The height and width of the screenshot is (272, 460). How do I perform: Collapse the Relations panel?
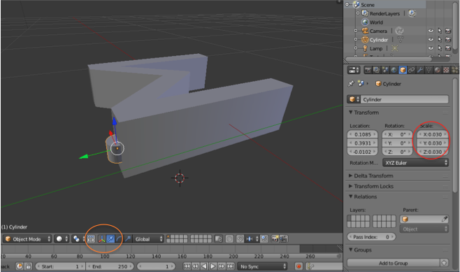coord(365,196)
